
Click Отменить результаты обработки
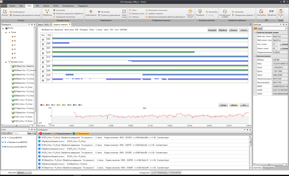coord(68,14)
